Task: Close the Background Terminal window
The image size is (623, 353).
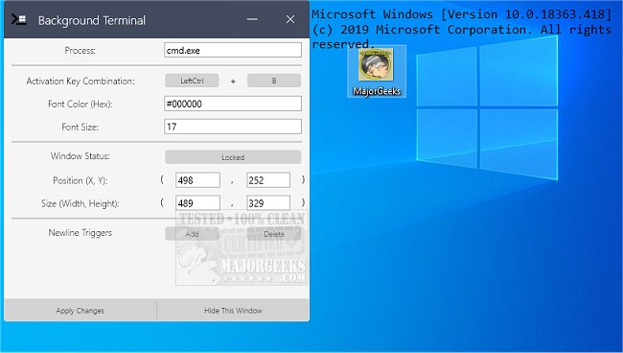Action: 290,19
